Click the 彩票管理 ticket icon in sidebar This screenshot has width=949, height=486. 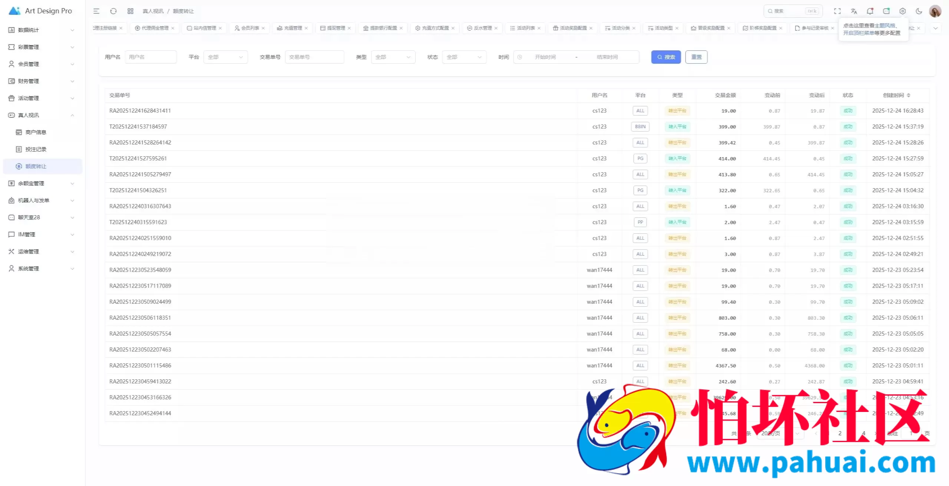[x=11, y=47]
